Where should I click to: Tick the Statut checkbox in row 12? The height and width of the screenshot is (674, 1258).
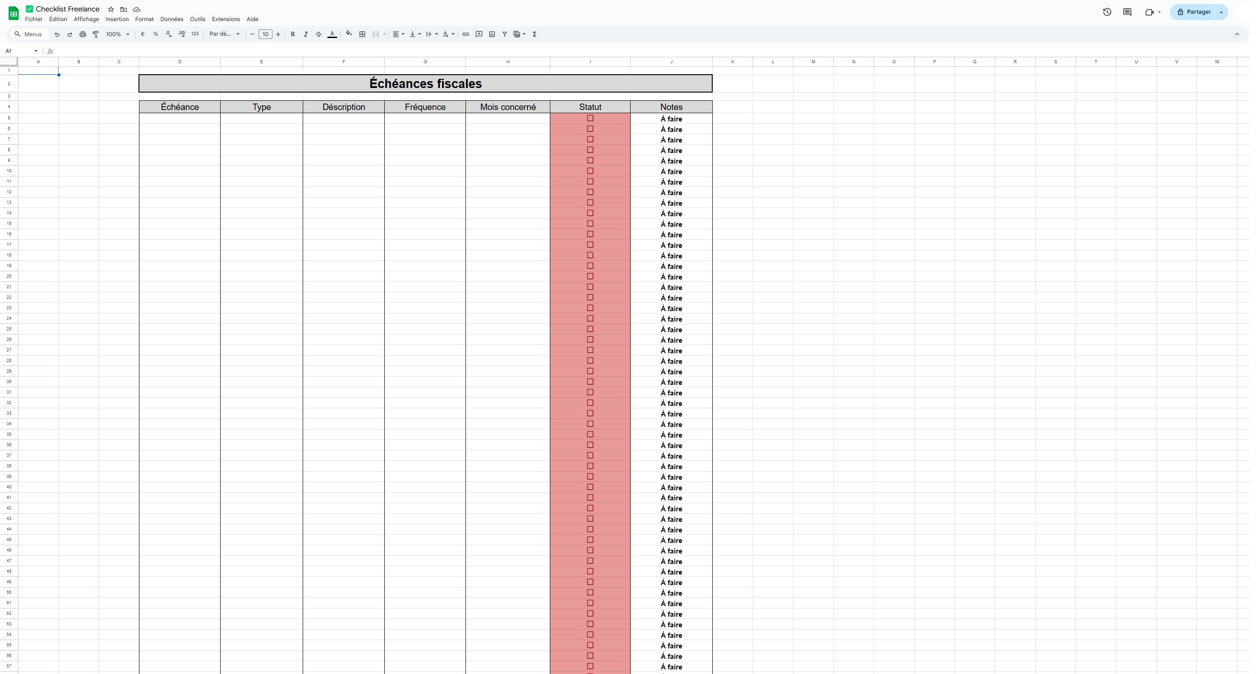coord(590,192)
